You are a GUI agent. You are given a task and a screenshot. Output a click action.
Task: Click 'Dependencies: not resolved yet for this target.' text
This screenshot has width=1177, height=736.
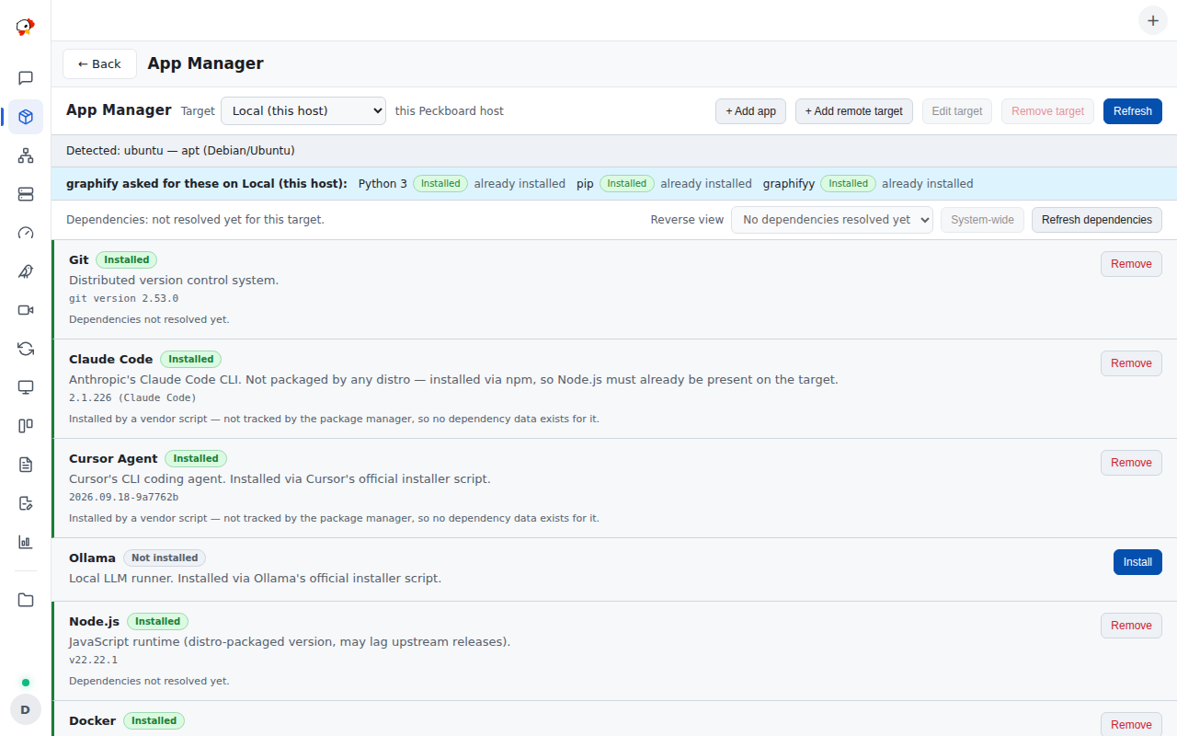(x=195, y=220)
